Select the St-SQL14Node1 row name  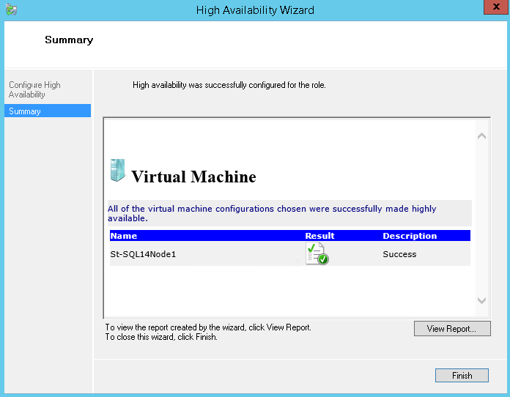(143, 254)
